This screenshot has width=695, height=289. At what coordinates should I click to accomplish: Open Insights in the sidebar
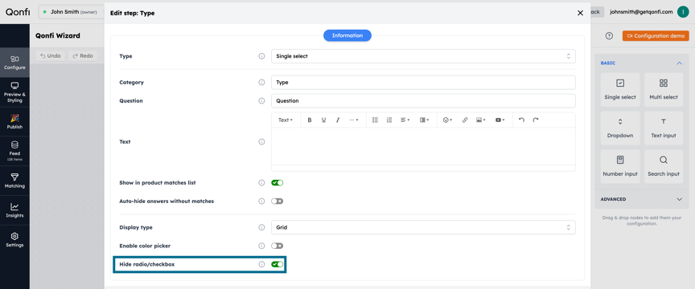(14, 210)
